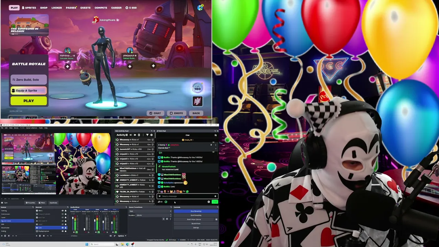The image size is (439, 247).
Task: Open the OBS Docks menu
Action: point(16,128)
